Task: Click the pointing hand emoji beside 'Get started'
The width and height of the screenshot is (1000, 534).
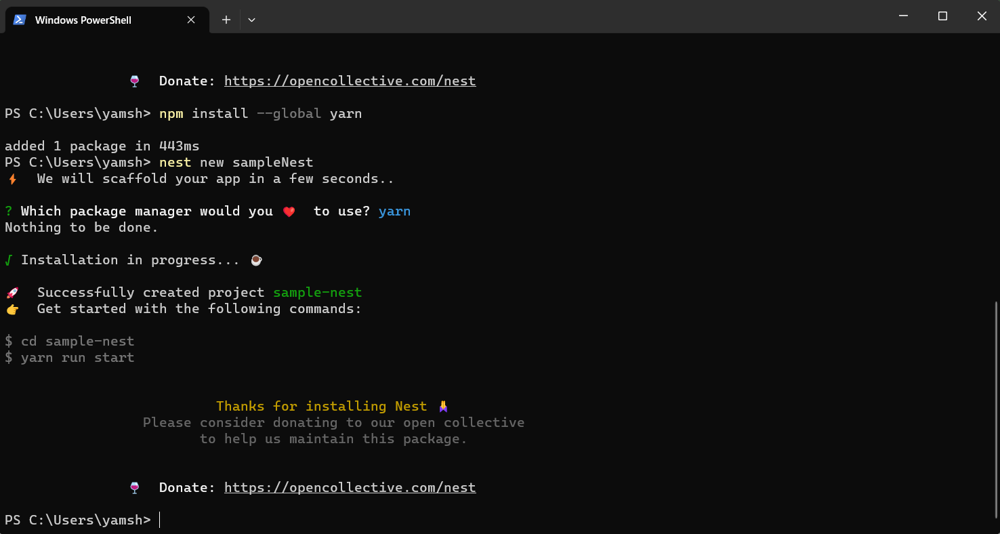Action: click(12, 309)
